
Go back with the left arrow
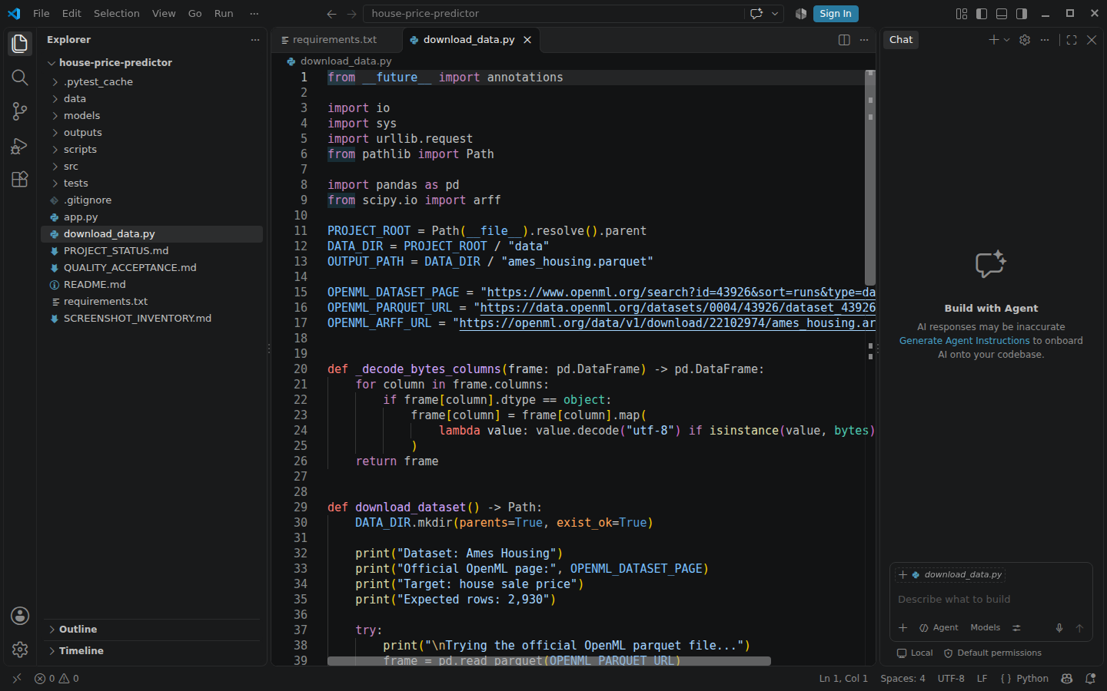[x=331, y=14]
